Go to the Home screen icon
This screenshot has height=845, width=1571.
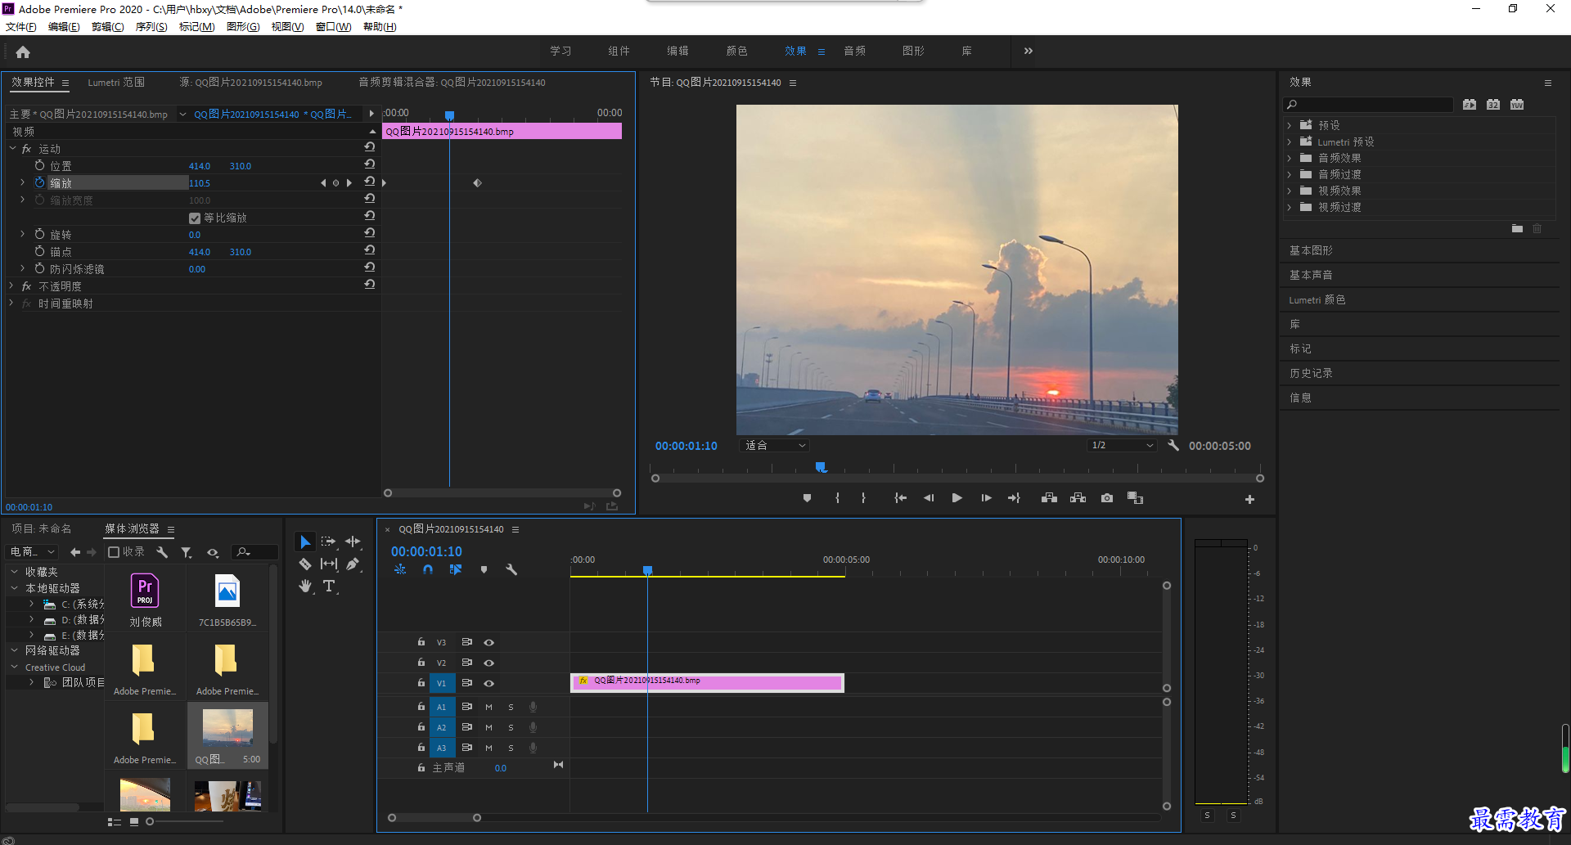(x=23, y=52)
